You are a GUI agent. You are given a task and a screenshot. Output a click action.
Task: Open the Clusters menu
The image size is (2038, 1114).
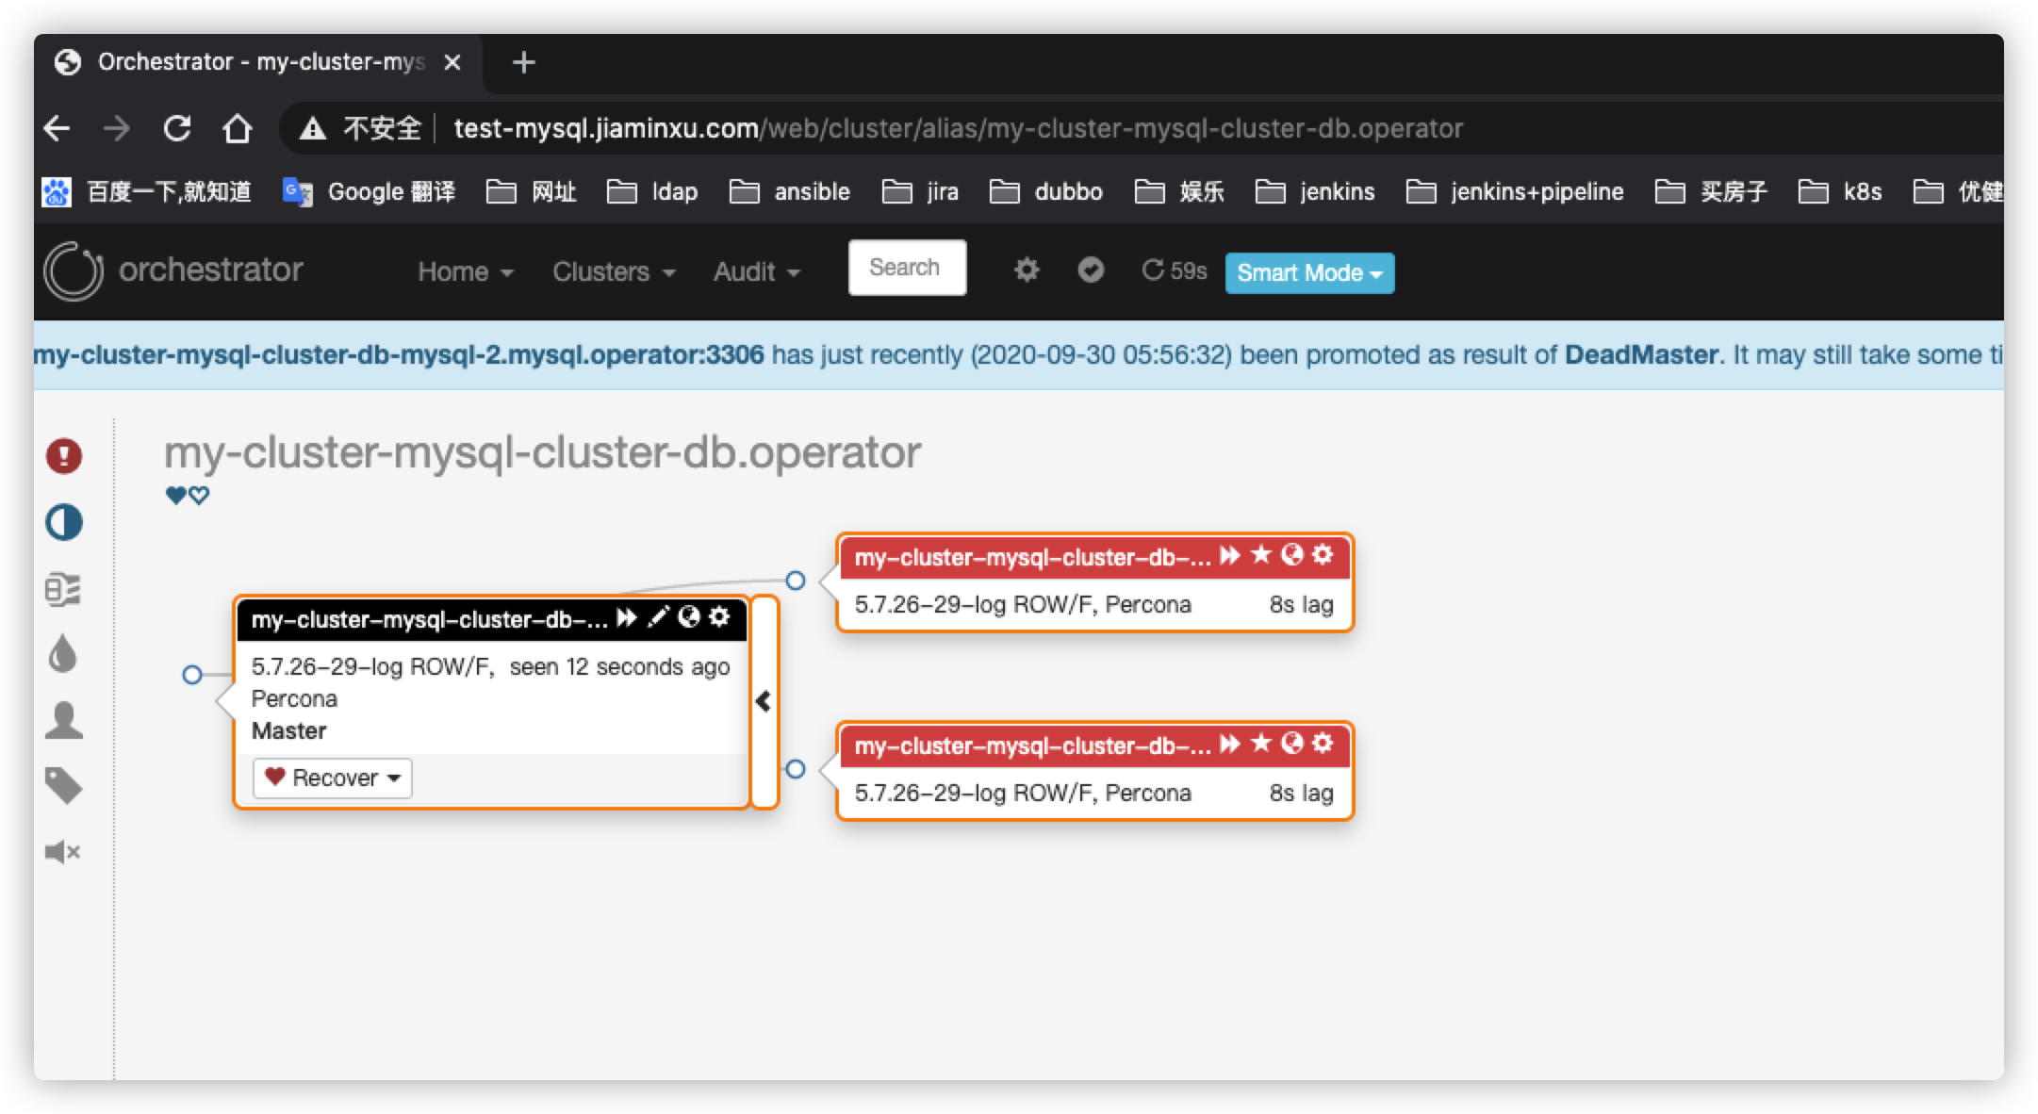click(613, 272)
